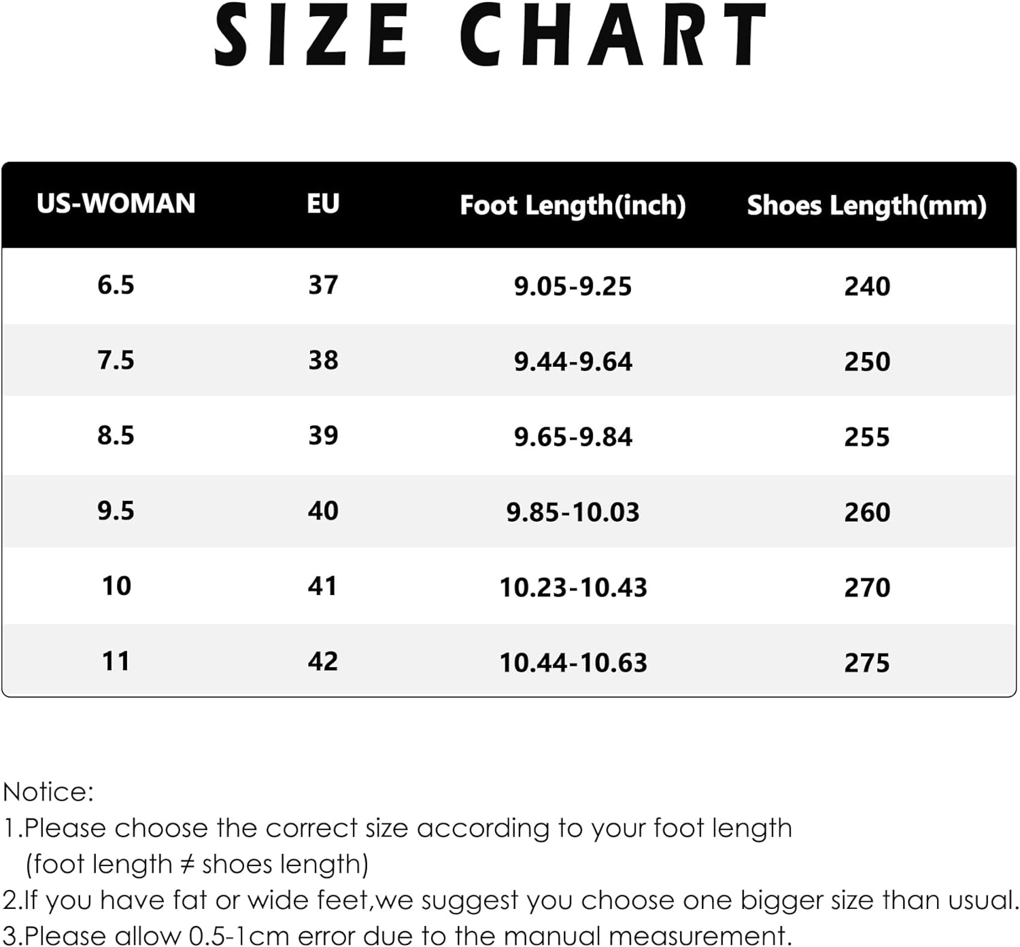
Task: Select shoes length 240 cell
Action: (x=867, y=287)
